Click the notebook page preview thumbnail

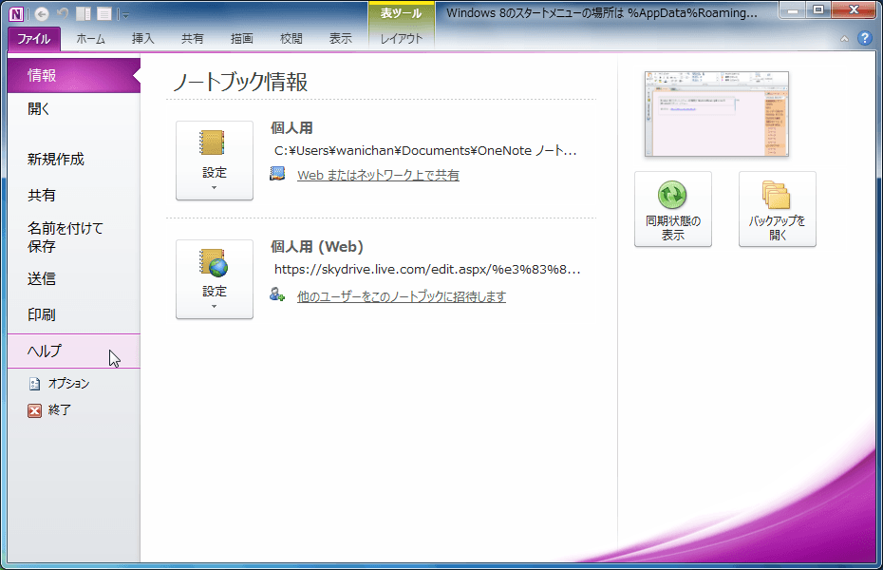tap(716, 114)
